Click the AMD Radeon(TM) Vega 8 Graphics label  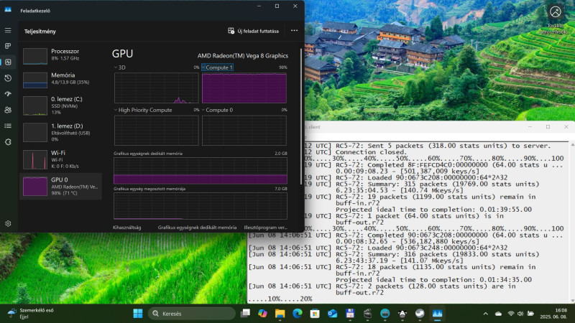coord(243,56)
